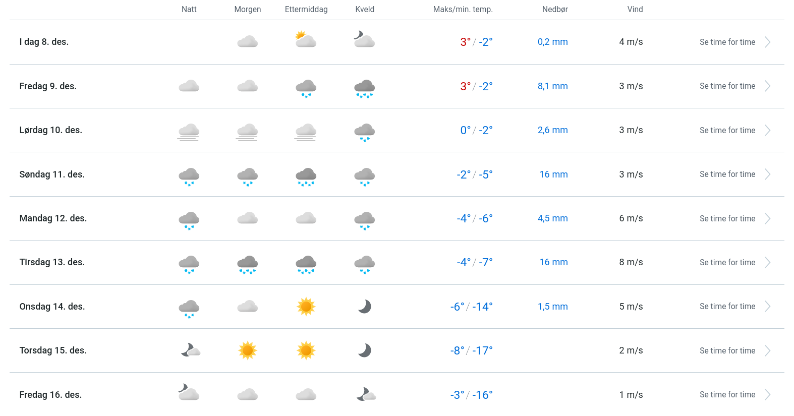794x416 pixels.
Task: Click Friday 16 Dec evening cloudy moon icon
Action: click(x=366, y=394)
